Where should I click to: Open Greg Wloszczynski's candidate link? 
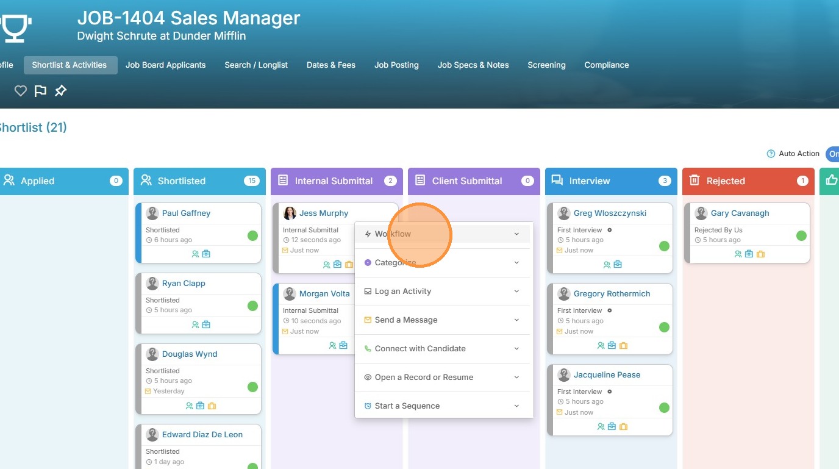pos(610,213)
